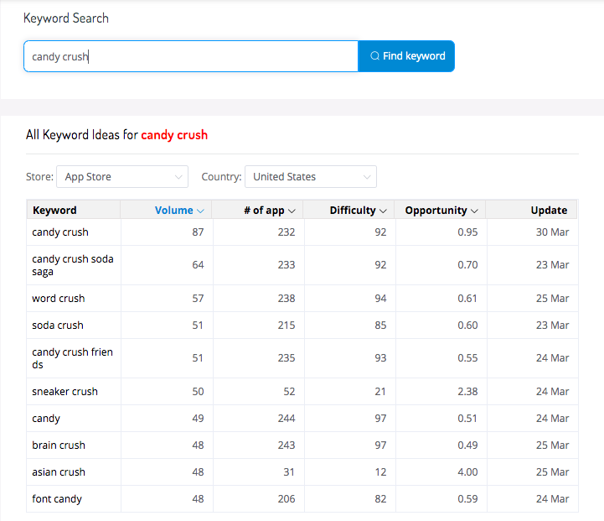
Task: Select the word crush keyword
Action: click(59, 299)
